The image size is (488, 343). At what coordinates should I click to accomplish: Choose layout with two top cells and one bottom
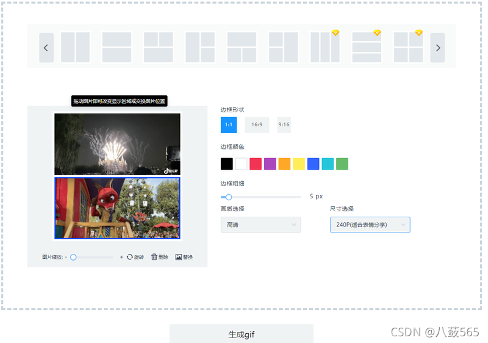159,48
